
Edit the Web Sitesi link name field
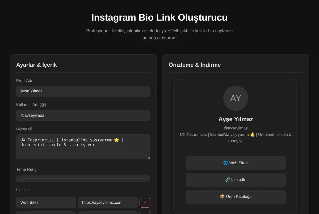tap(46, 203)
